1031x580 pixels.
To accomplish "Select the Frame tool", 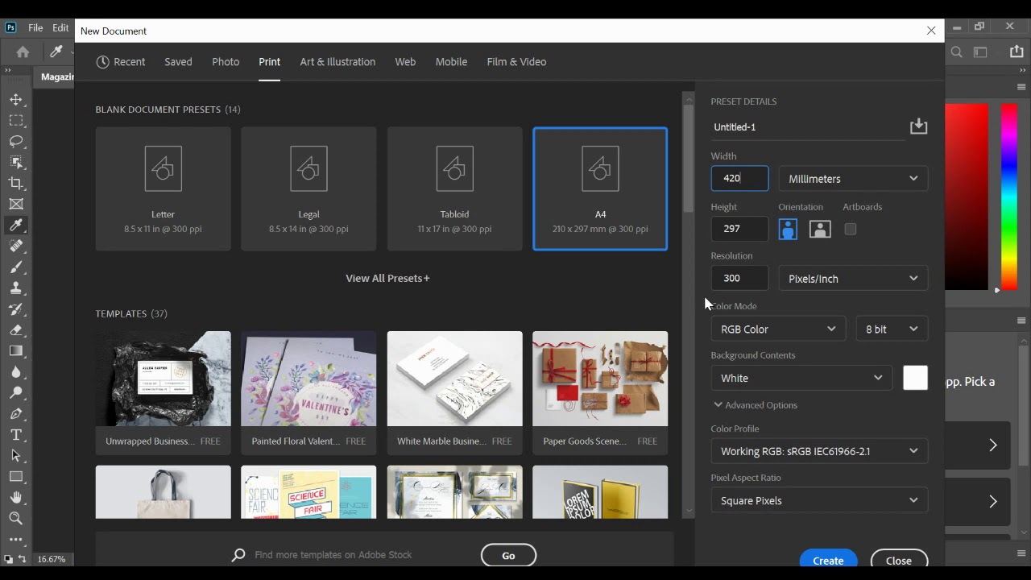I will 16,204.
